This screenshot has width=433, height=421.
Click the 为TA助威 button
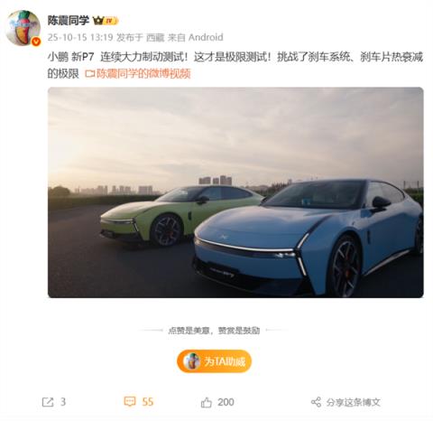click(x=214, y=361)
